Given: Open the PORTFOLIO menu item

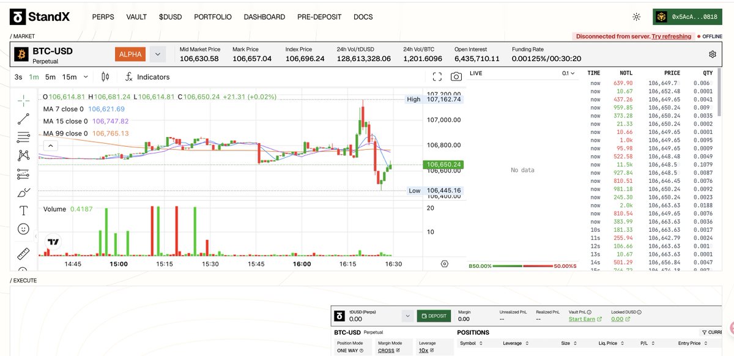Looking at the screenshot, I should [x=213, y=17].
